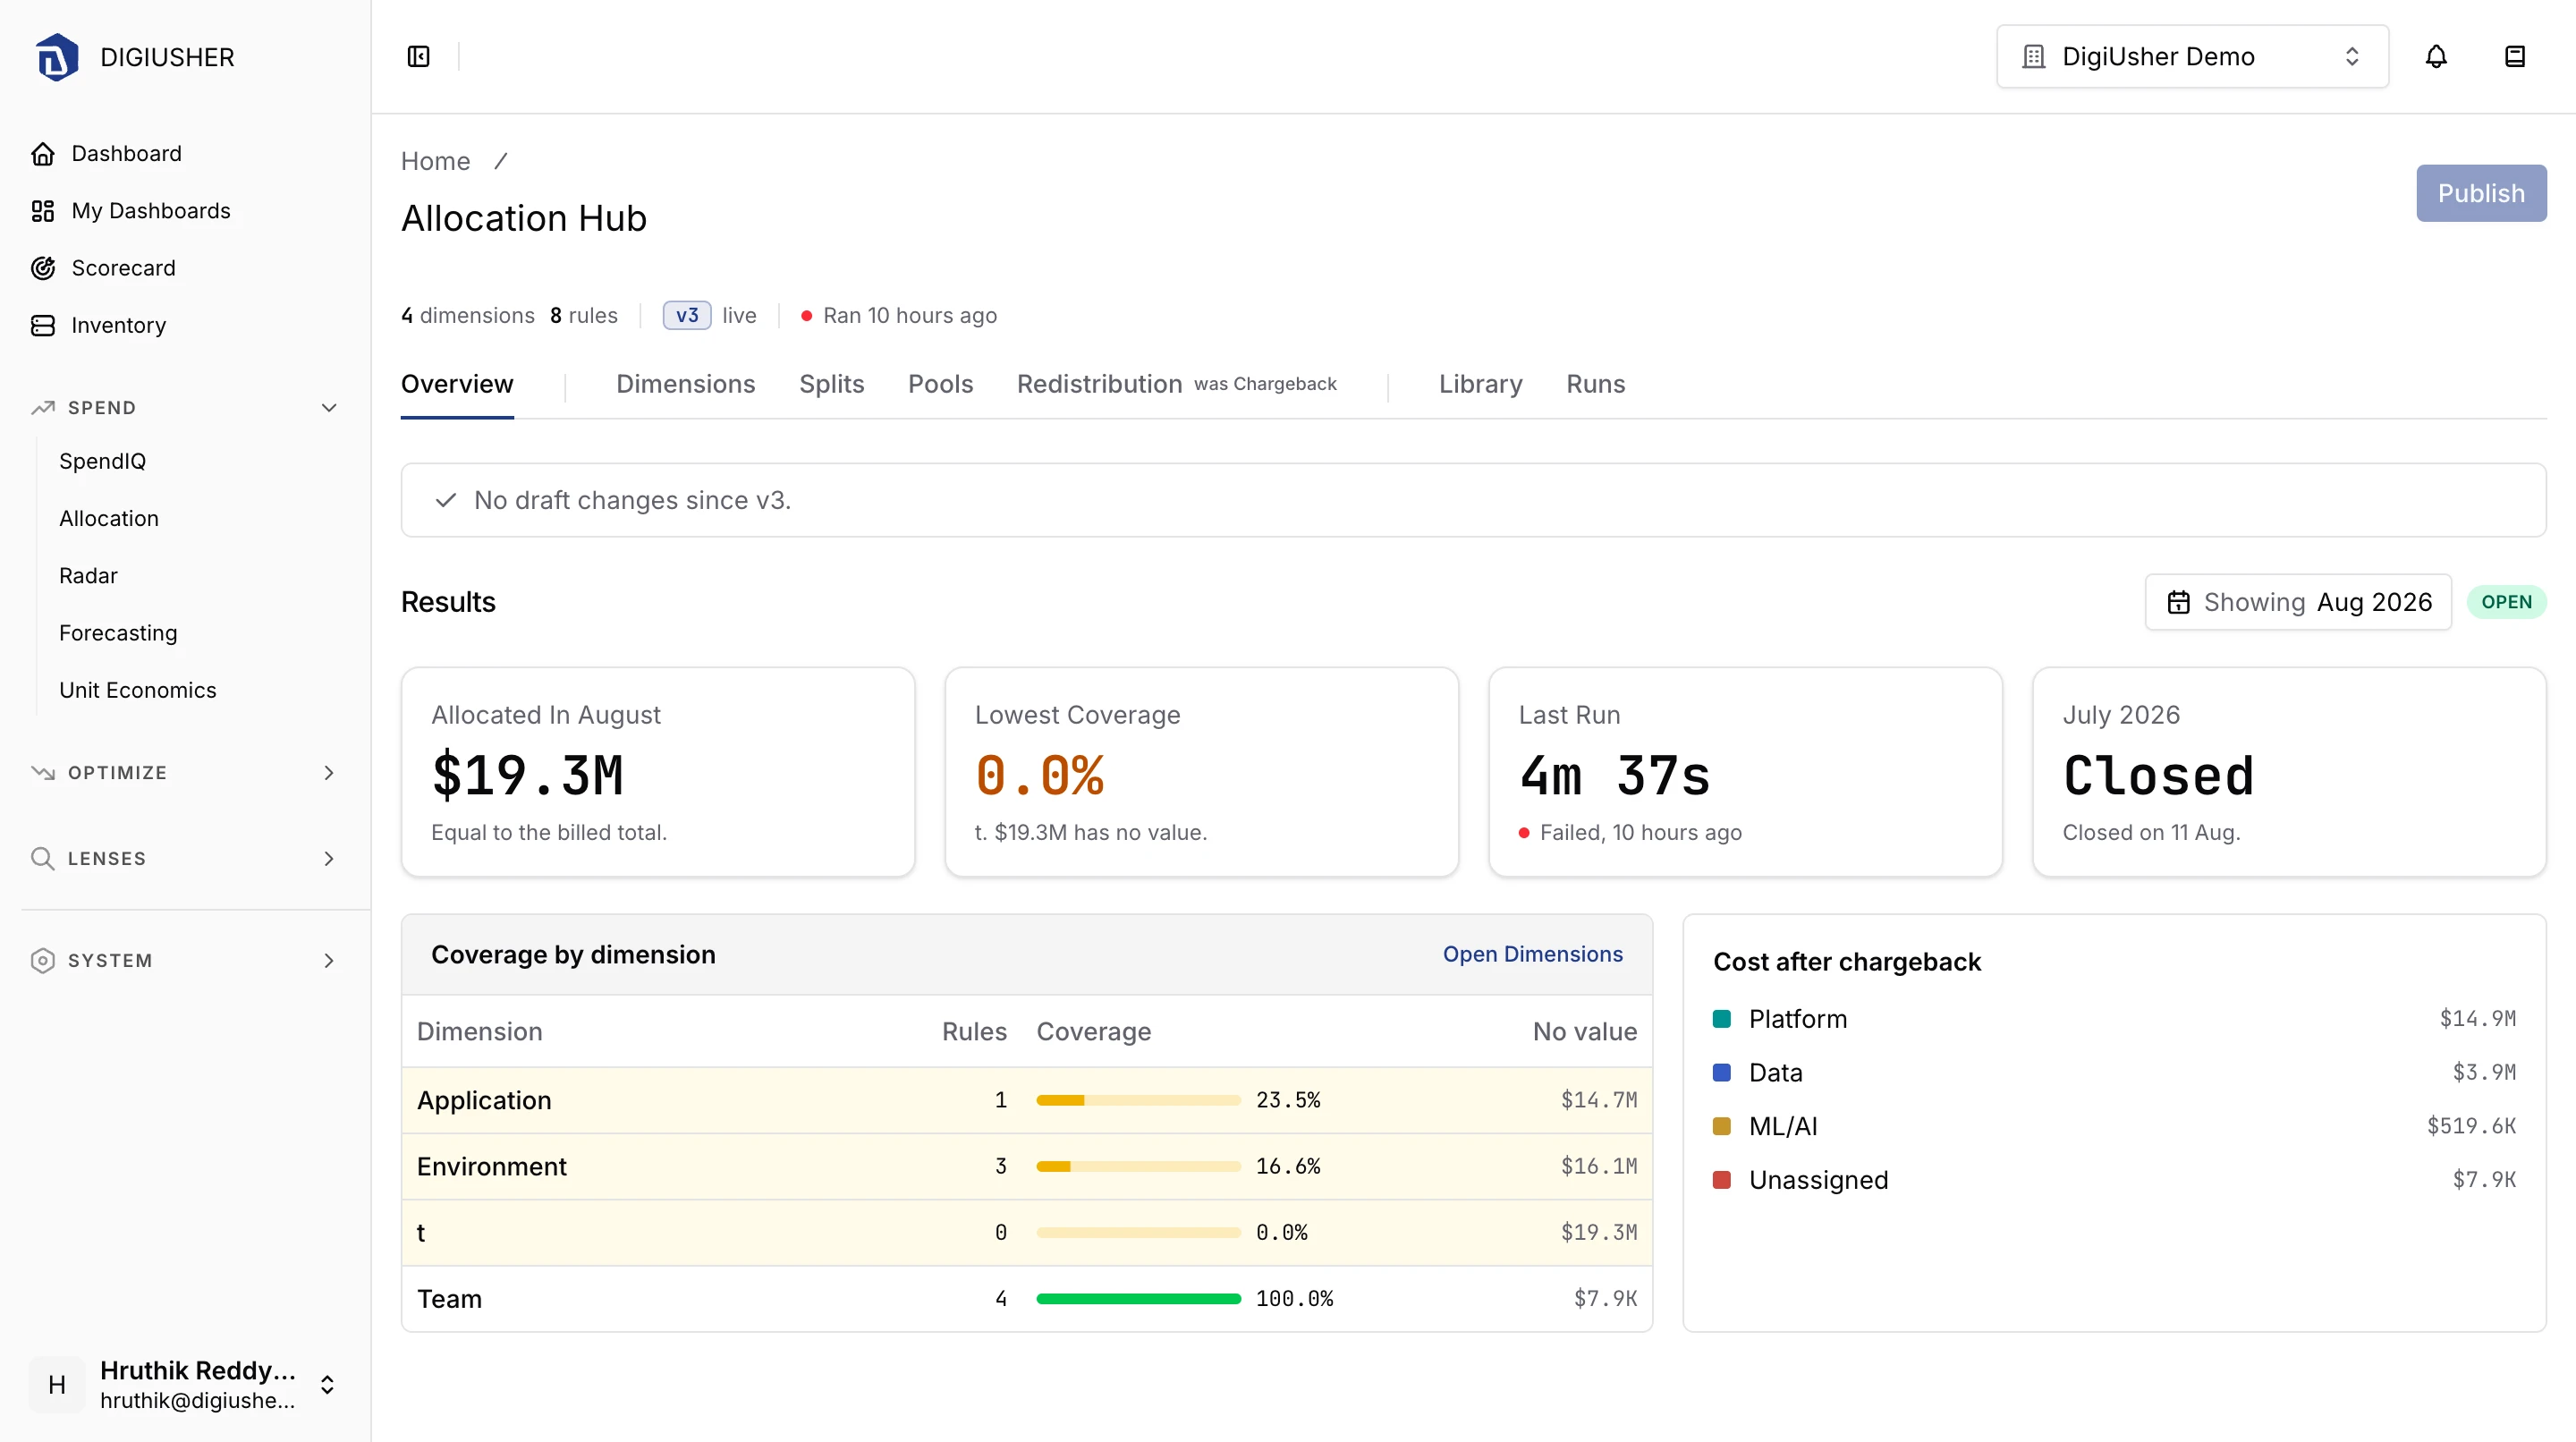Image resolution: width=2576 pixels, height=1442 pixels.
Task: Click the v3 version badge
Action: click(687, 316)
